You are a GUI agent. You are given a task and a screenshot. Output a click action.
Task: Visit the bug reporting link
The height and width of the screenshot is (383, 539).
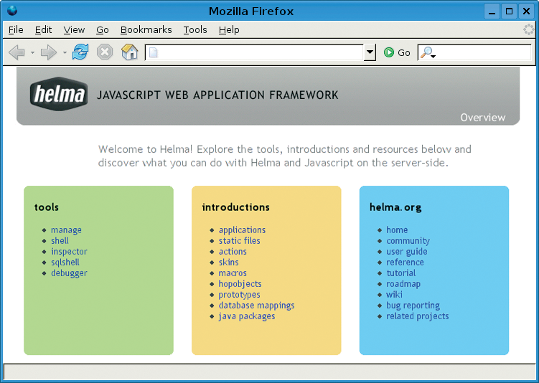[x=413, y=306]
